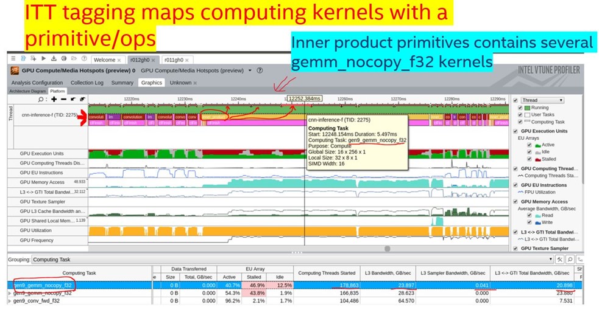Switch to the r011gh0 result tab
Image resolution: width=599 pixels, height=313 pixels.
174,60
